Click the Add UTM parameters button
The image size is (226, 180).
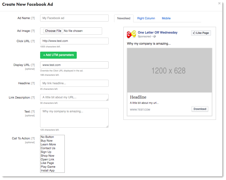coord(58,55)
